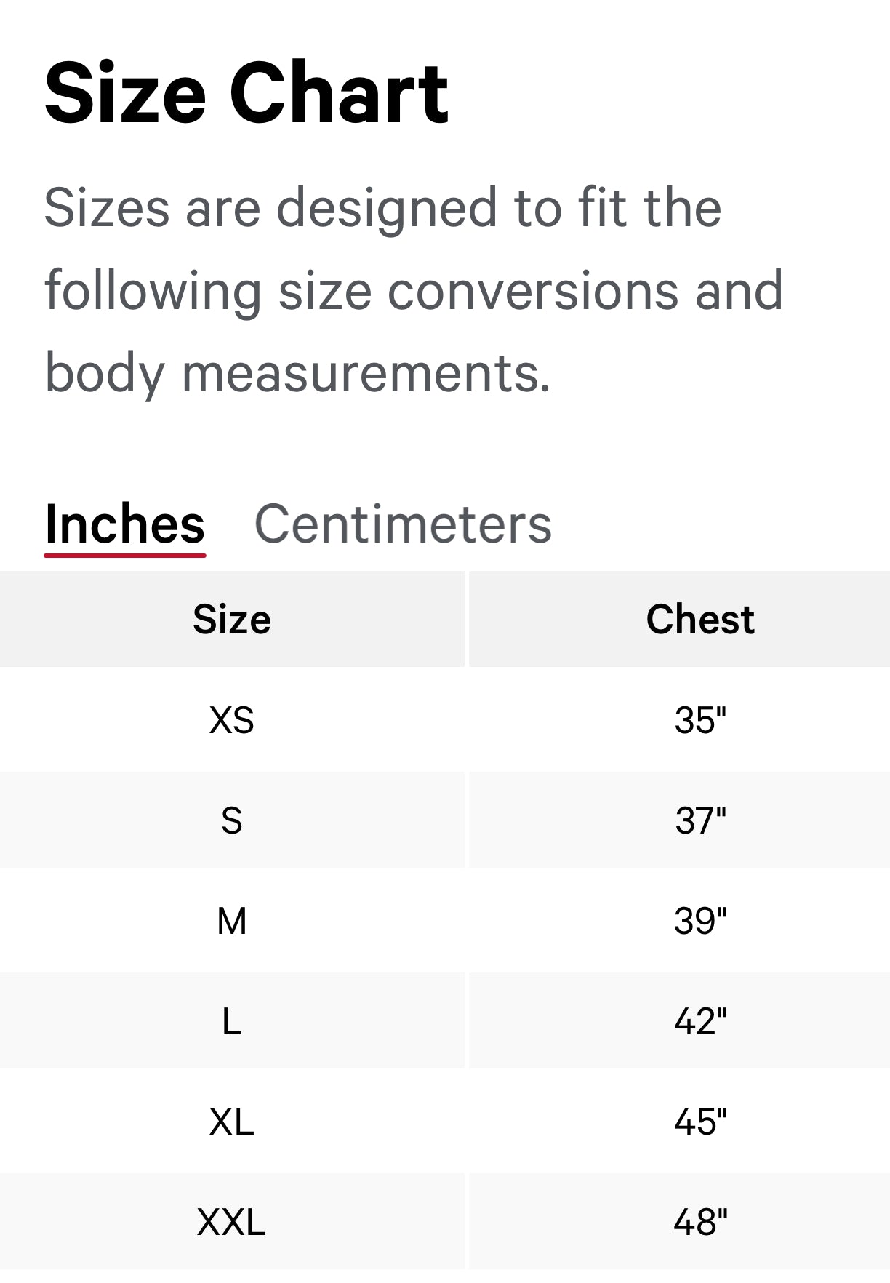Click the 42" chest measurement
The image size is (890, 1283).
pos(700,1021)
